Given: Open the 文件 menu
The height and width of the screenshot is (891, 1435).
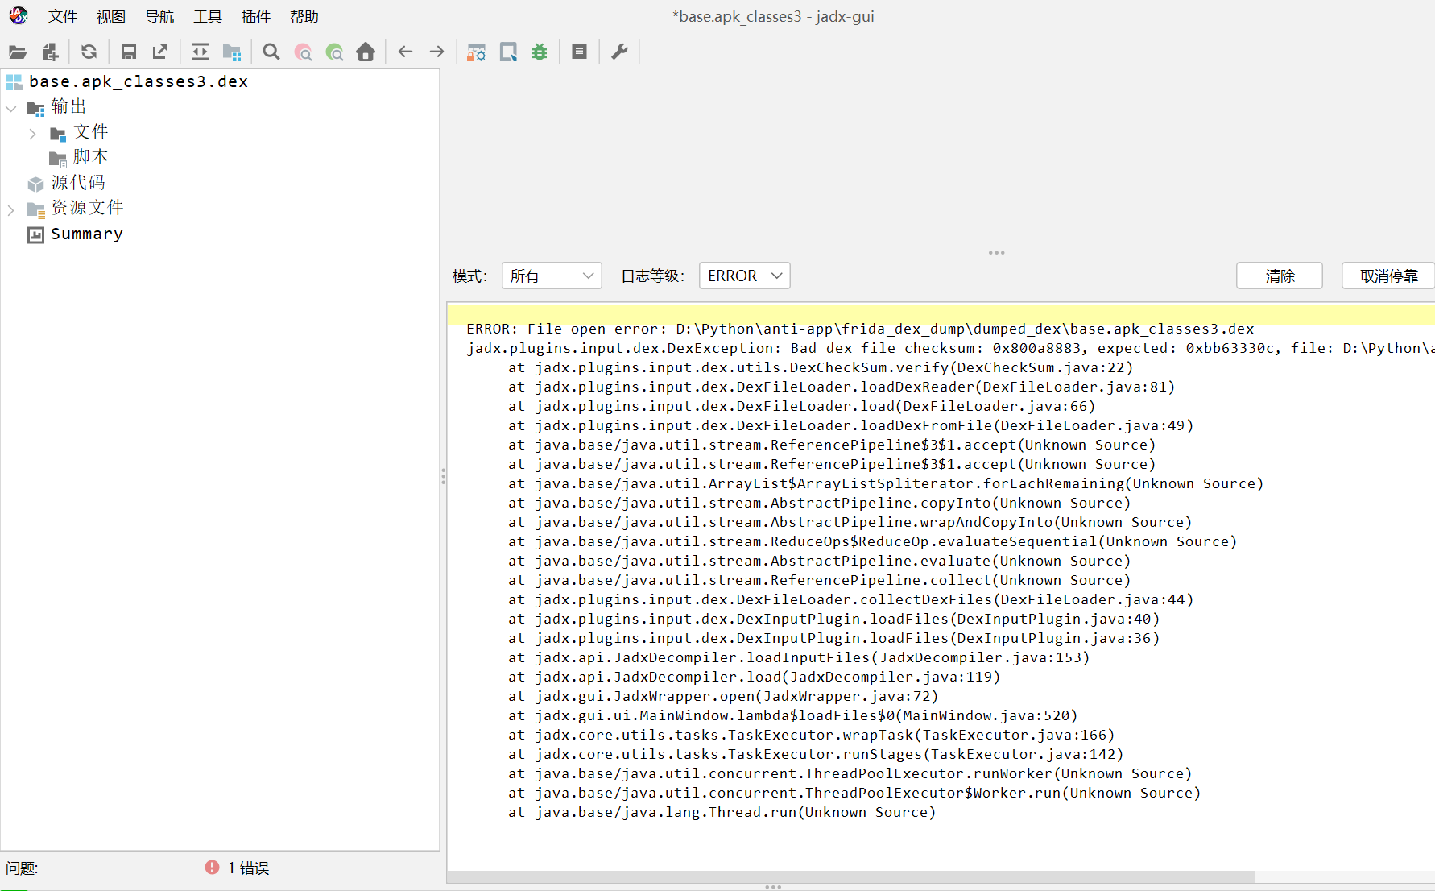Looking at the screenshot, I should [x=63, y=17].
